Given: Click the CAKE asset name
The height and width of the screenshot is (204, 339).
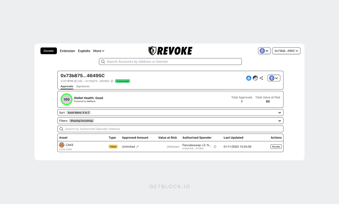Looking at the screenshot, I should [69, 145].
